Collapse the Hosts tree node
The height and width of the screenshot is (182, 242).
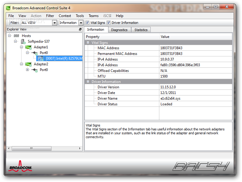(x=9, y=36)
